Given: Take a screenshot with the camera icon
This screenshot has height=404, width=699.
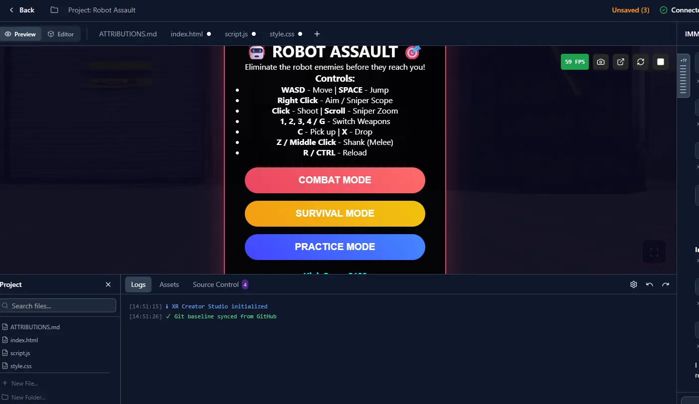Looking at the screenshot, I should [601, 62].
